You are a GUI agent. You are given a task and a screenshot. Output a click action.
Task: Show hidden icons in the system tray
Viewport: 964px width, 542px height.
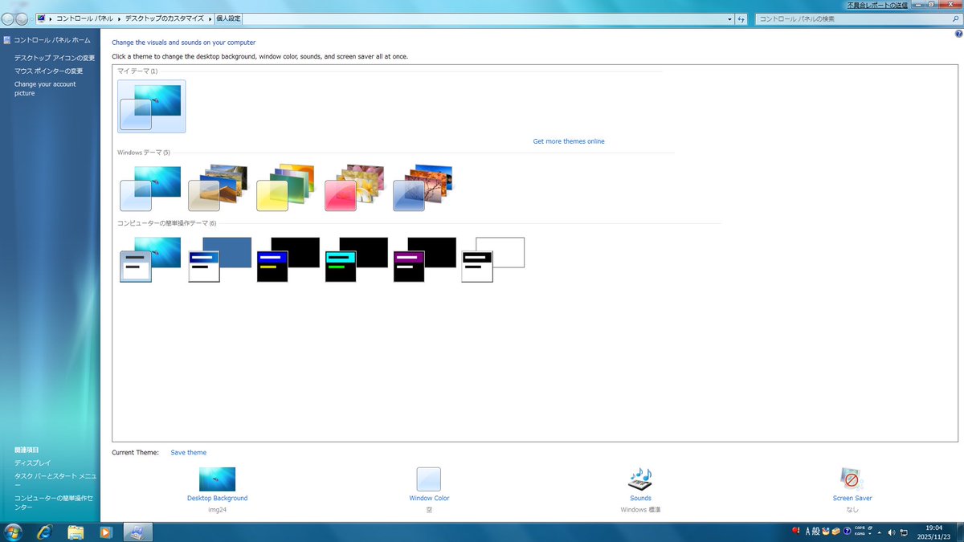880,532
